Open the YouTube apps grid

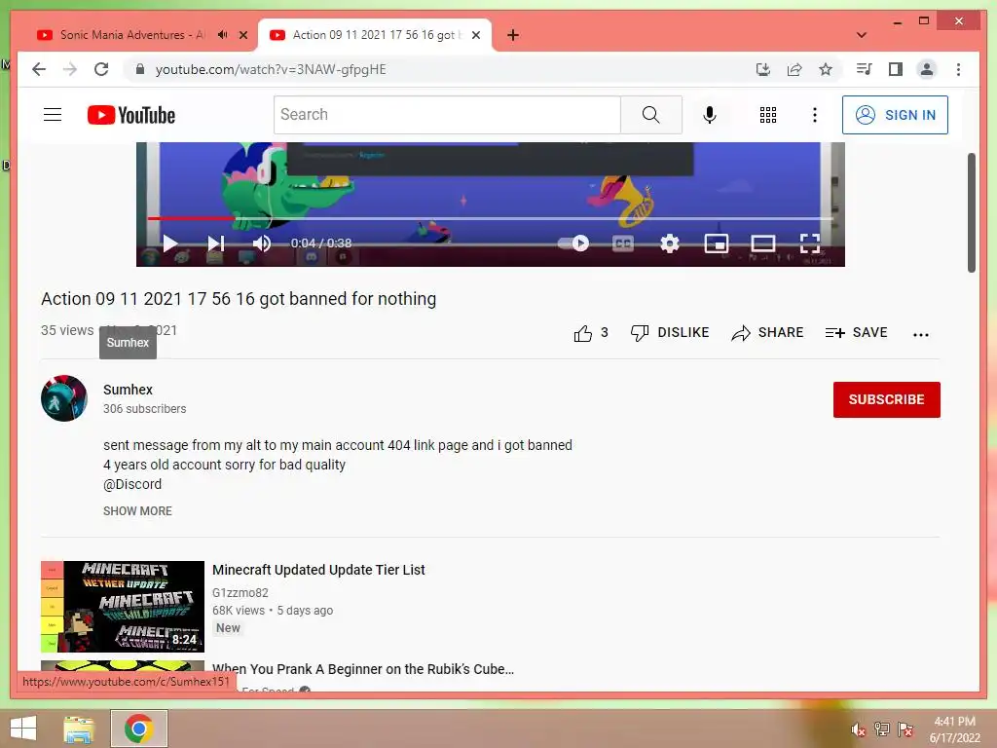click(768, 115)
